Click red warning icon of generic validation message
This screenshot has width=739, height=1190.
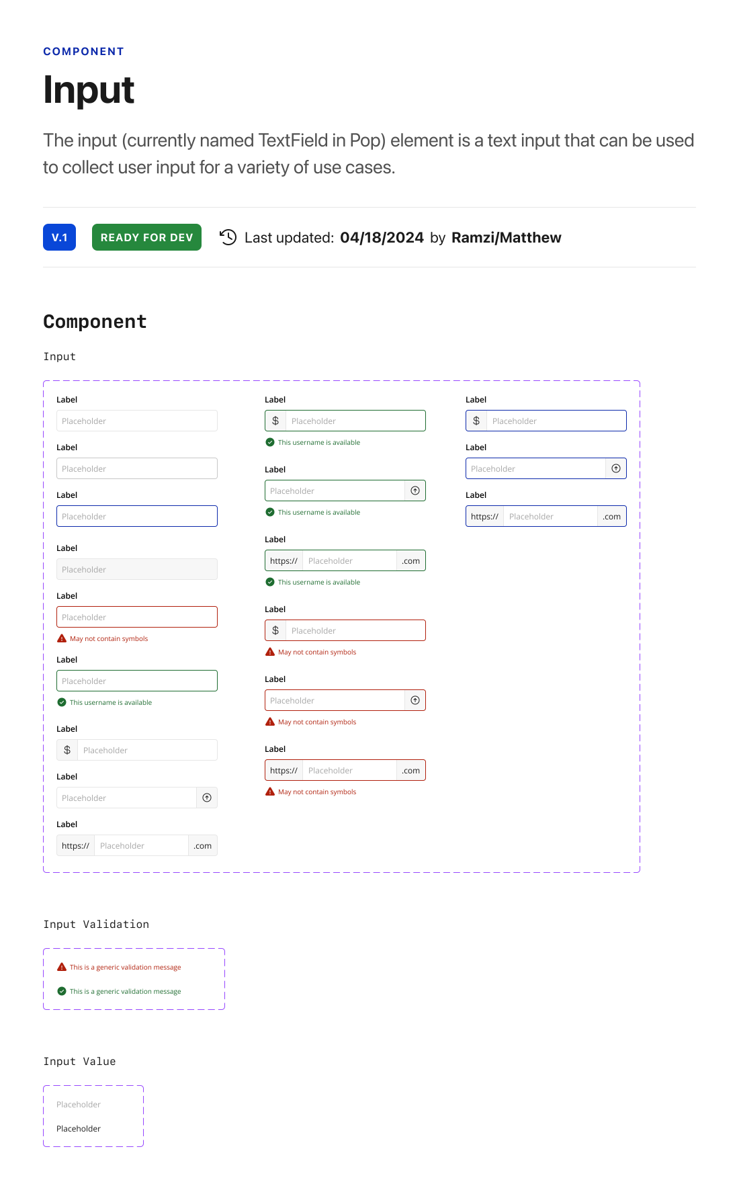tap(62, 967)
